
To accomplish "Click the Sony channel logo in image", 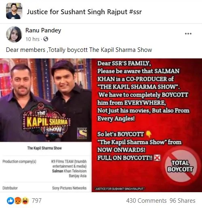I will pyautogui.click(x=82, y=133).
